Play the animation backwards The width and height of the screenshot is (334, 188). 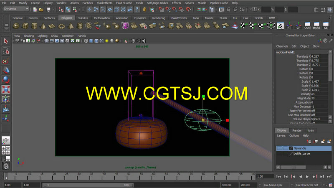[x=300, y=176]
